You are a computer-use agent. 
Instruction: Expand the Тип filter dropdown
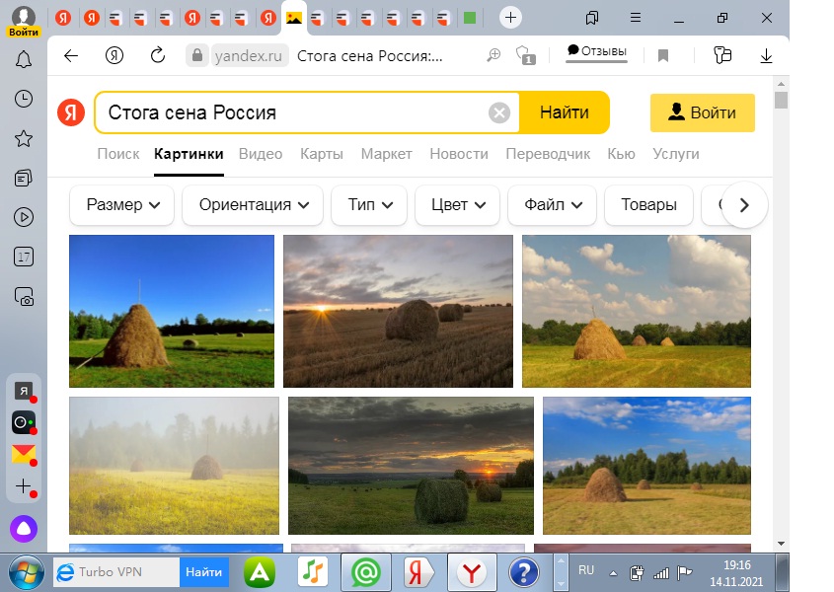click(369, 205)
